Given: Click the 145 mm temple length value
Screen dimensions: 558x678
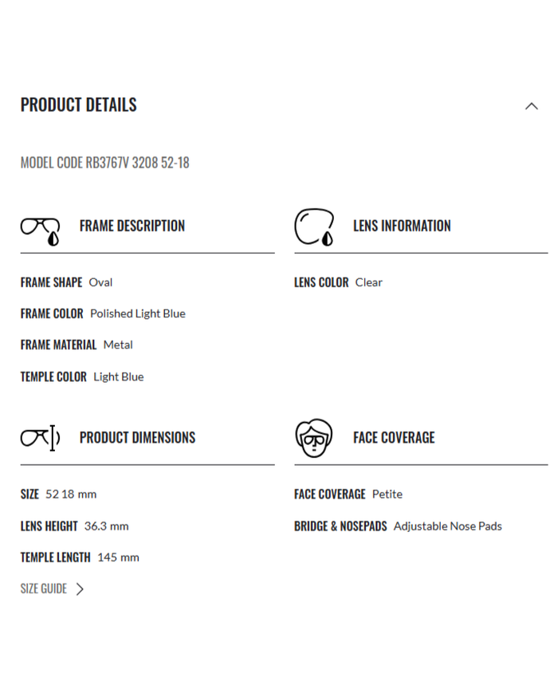Looking at the screenshot, I should click(118, 558).
